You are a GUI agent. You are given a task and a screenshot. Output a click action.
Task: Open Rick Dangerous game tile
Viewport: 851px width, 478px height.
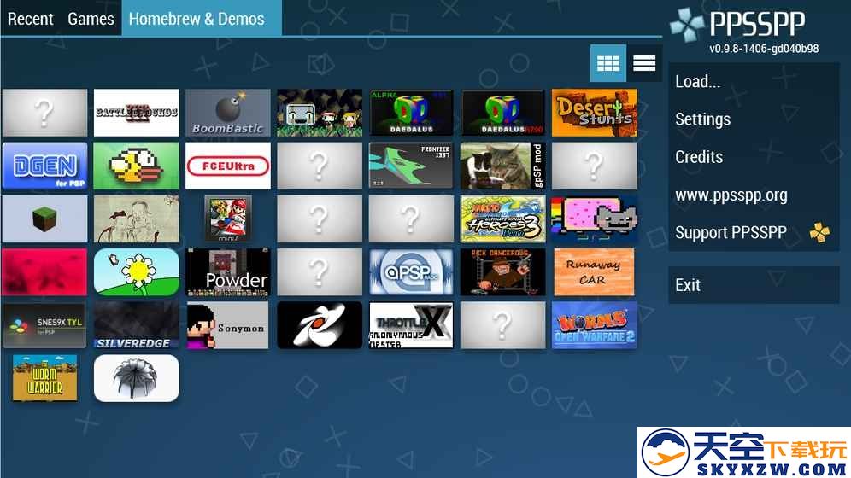pyautogui.click(x=503, y=272)
